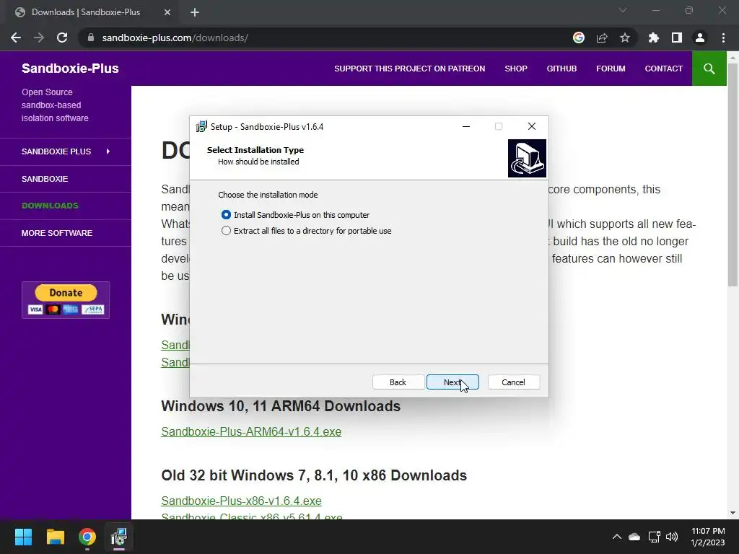Share this page icon in Chrome

(602, 38)
